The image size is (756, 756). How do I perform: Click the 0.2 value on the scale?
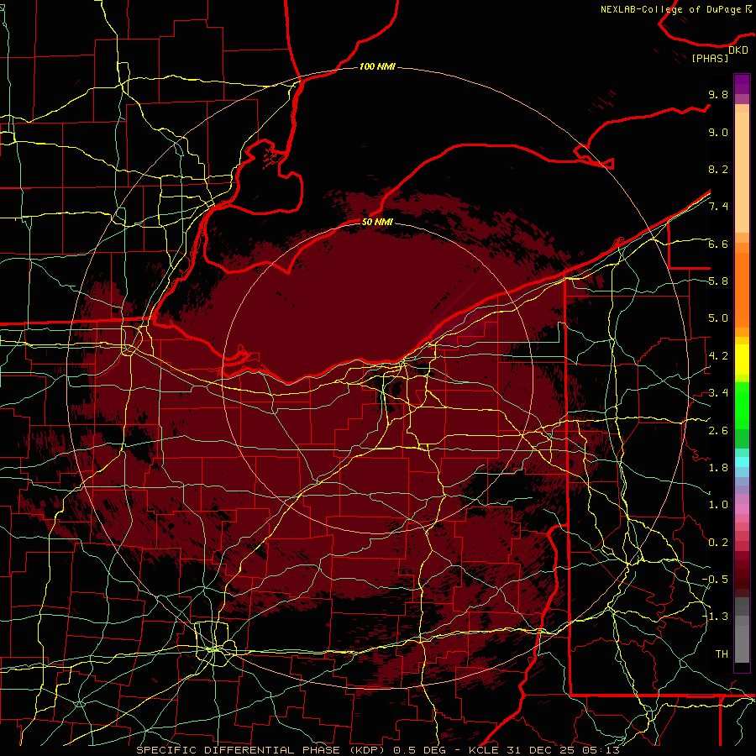pos(718,543)
